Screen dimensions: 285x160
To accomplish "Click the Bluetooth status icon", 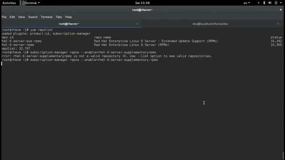I will click(264, 3).
